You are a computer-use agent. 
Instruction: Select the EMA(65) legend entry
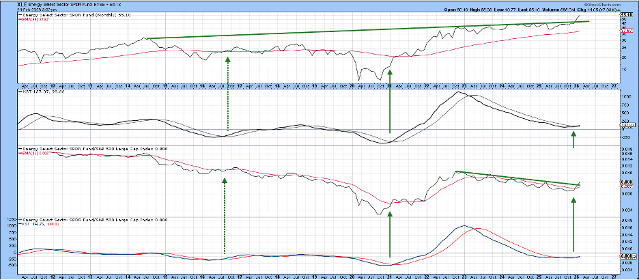pos(33,19)
